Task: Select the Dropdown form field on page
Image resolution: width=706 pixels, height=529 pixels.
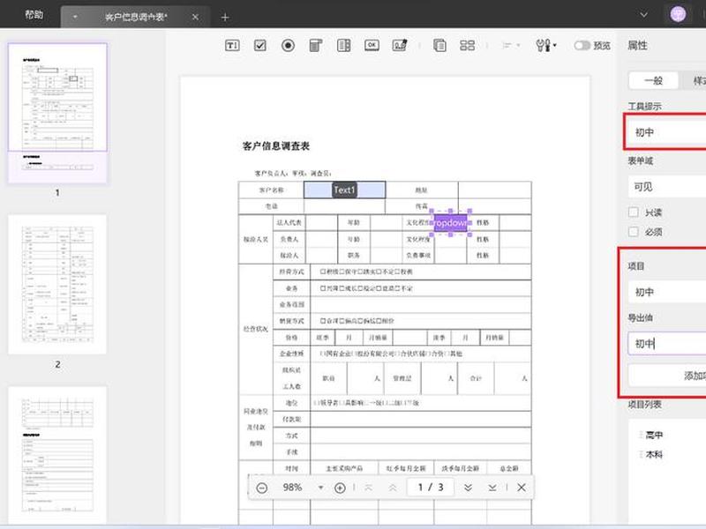Action: [450, 223]
